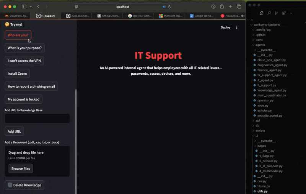Reload the localhost page
The image size is (306, 194).
(169, 7)
